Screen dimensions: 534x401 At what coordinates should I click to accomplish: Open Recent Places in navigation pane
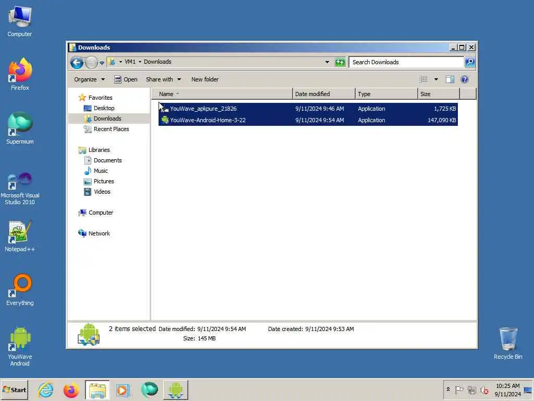pos(111,129)
